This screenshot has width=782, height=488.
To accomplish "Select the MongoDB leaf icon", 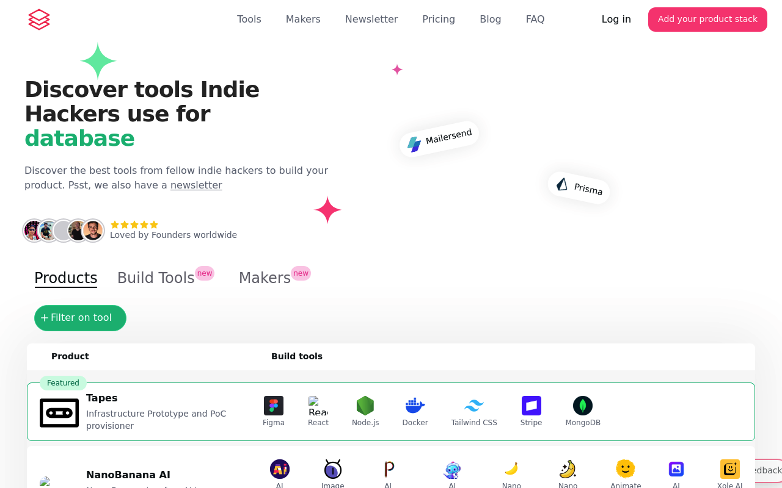I will pos(583,406).
